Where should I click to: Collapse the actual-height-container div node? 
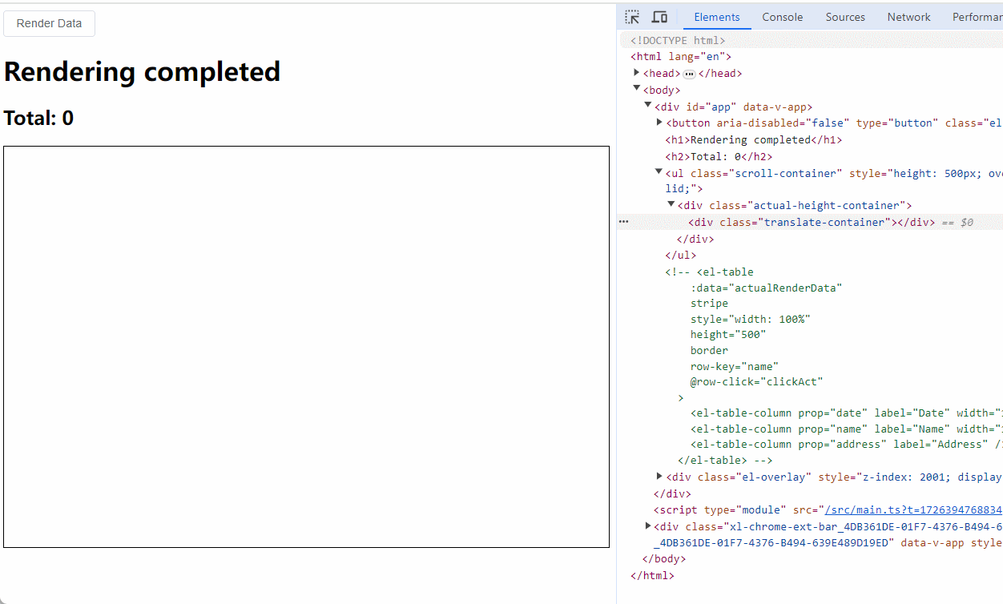671,205
